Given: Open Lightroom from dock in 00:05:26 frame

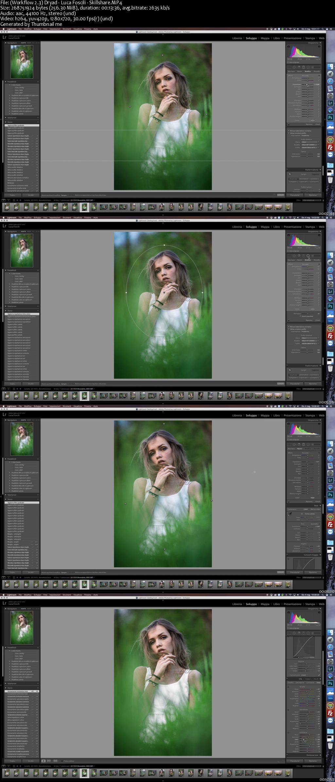Looking at the screenshot, I should [x=330, y=291].
